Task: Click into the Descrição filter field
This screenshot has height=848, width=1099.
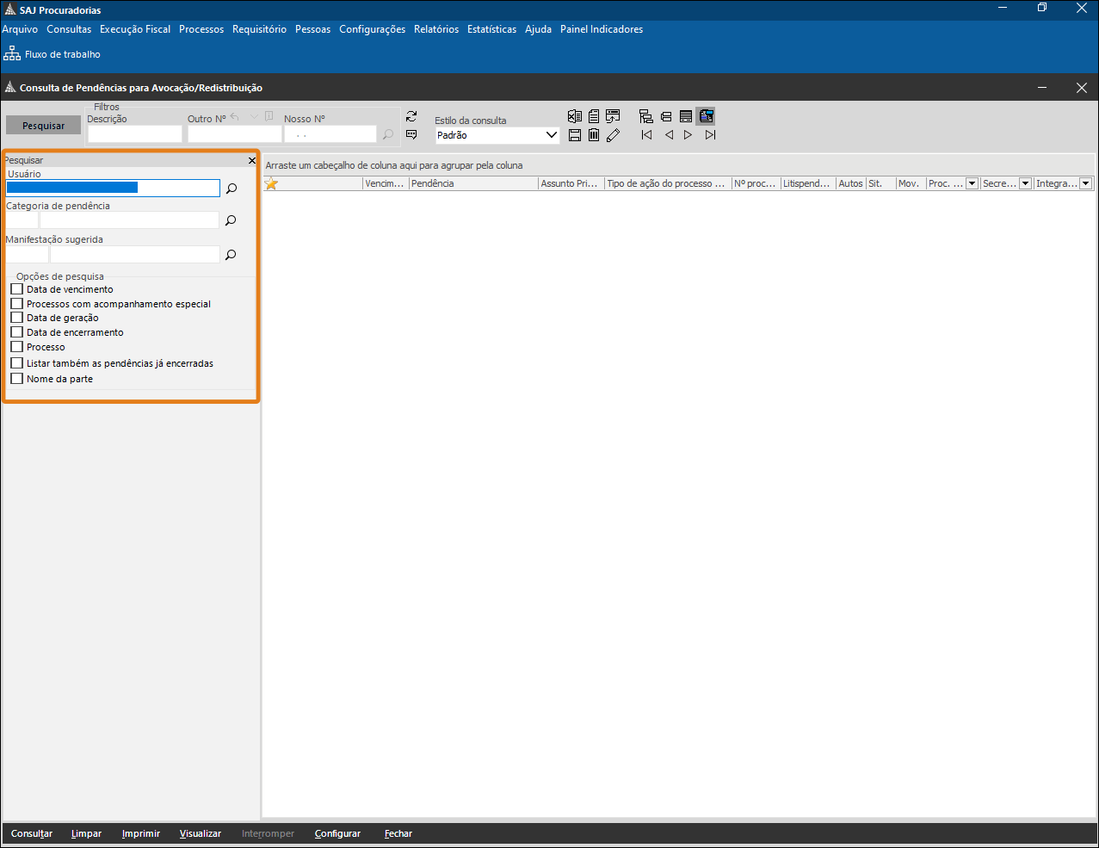Action: click(x=135, y=134)
